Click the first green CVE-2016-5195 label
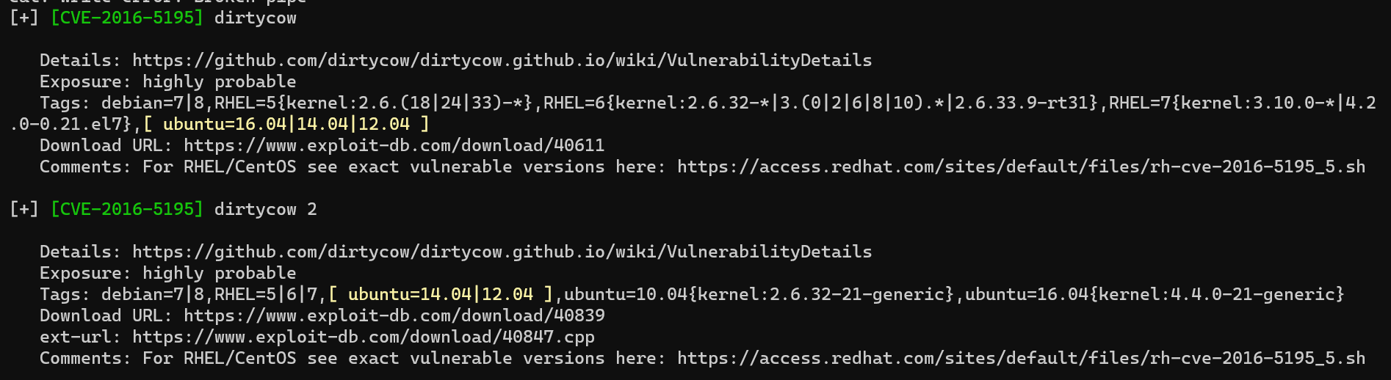The image size is (1391, 380). 126,18
